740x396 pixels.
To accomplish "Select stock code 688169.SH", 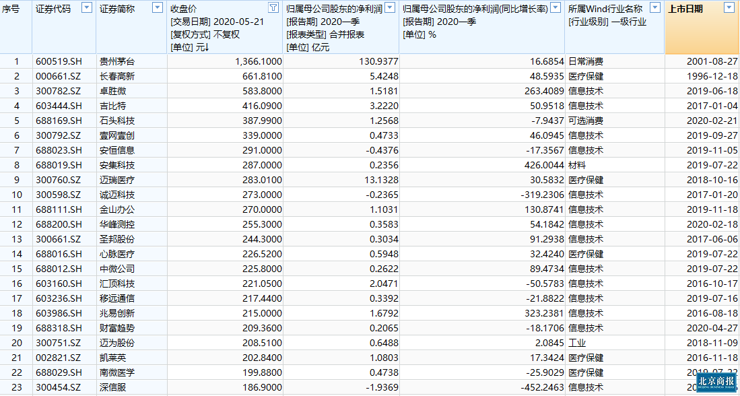I will click(x=59, y=121).
